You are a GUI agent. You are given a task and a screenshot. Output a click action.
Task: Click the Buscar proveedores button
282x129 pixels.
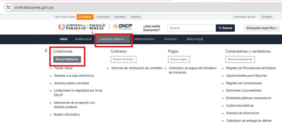(x=240, y=59)
